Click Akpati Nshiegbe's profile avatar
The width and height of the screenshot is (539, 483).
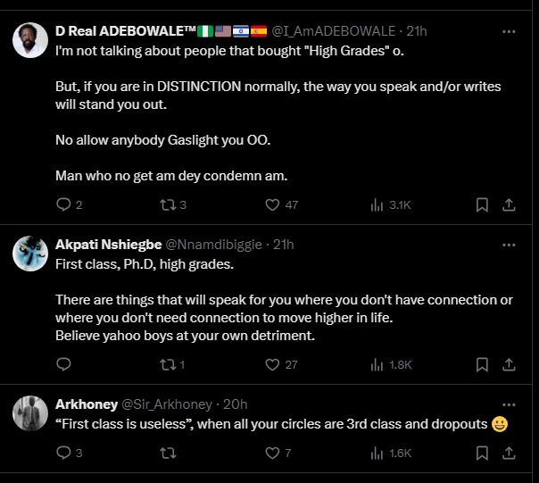tap(31, 254)
